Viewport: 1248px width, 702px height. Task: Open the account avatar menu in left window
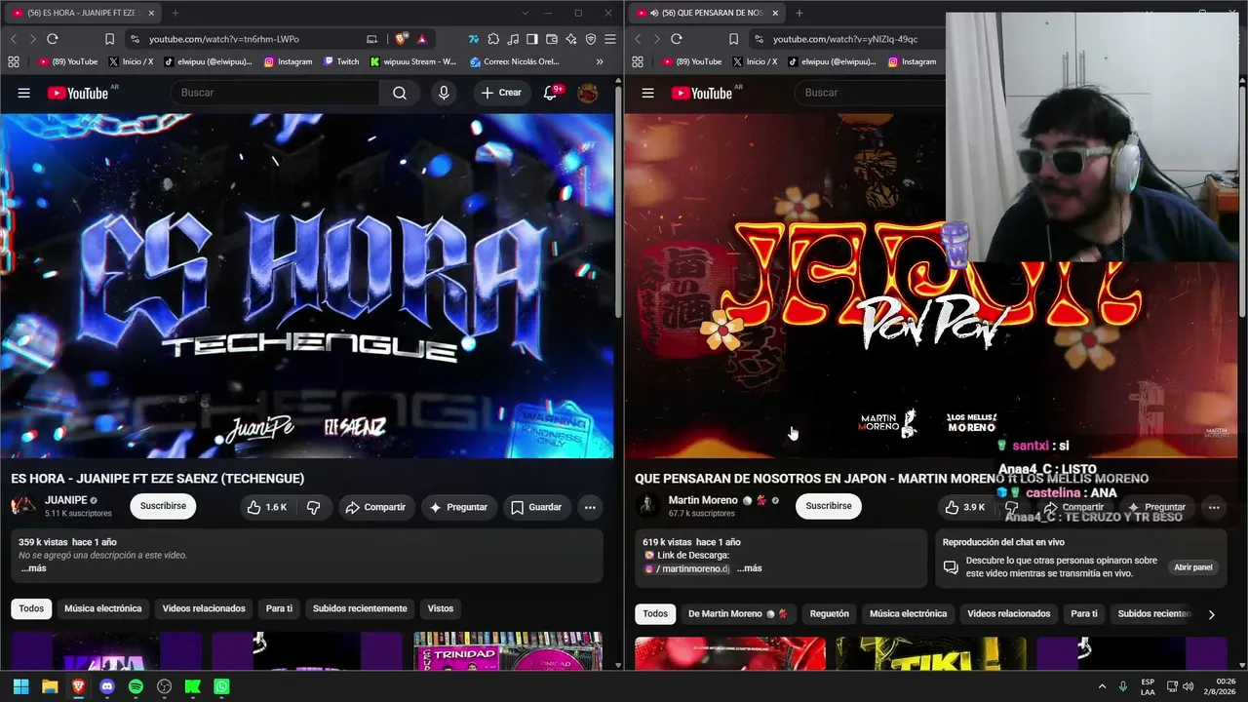coord(588,93)
